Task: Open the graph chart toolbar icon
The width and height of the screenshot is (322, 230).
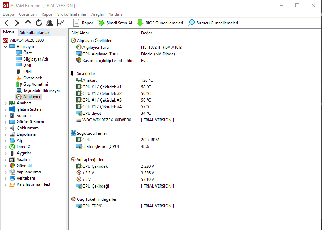Action: coord(60,23)
